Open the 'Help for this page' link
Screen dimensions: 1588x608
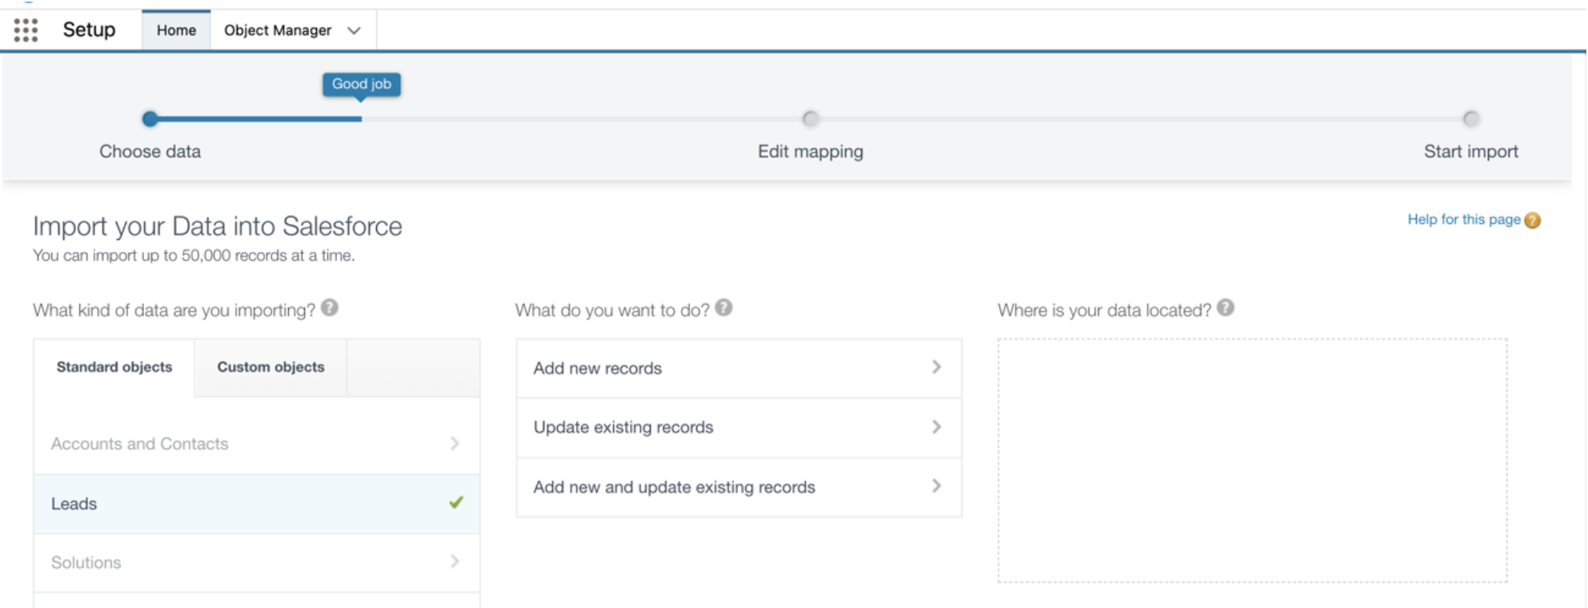[1464, 219]
